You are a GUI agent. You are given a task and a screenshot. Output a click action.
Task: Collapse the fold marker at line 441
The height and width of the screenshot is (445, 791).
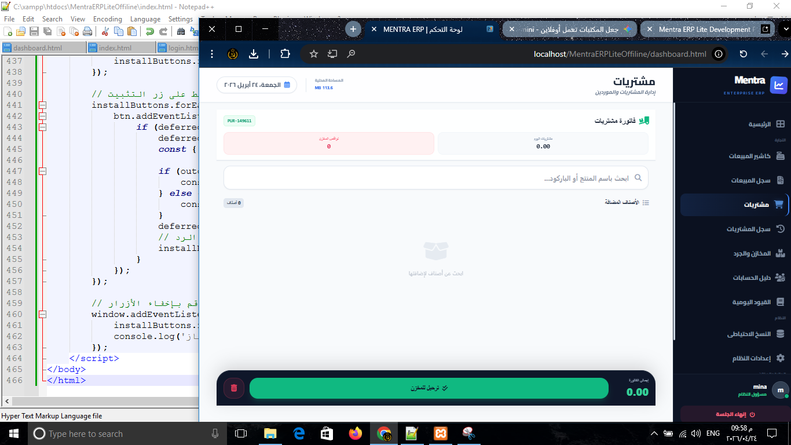(42, 105)
